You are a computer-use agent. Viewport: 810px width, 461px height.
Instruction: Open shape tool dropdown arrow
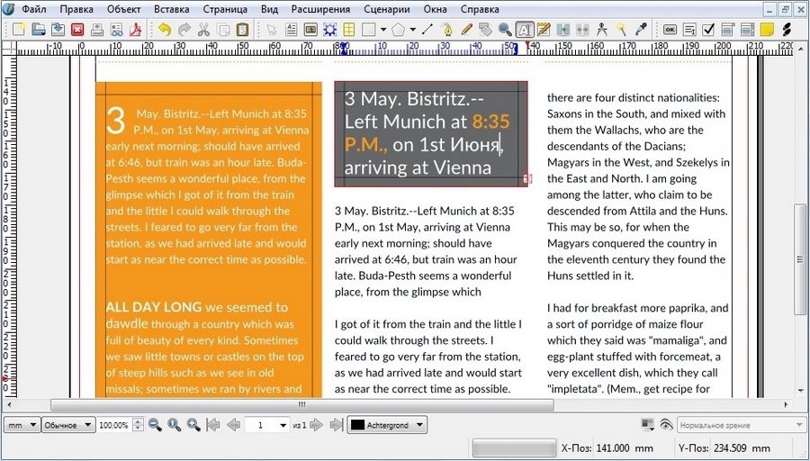pyautogui.click(x=382, y=30)
